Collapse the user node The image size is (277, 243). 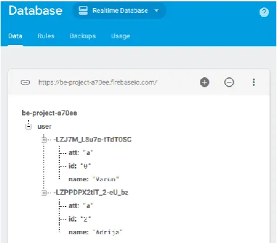point(28,127)
